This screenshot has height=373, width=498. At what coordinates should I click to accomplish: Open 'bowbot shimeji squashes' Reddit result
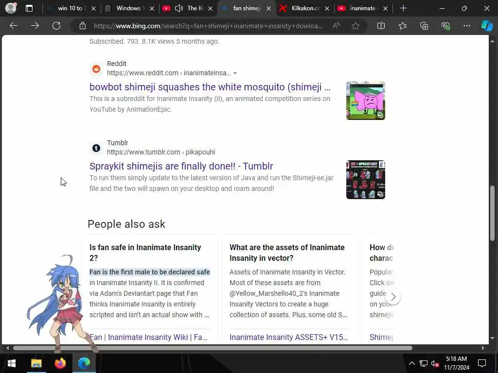[210, 87]
